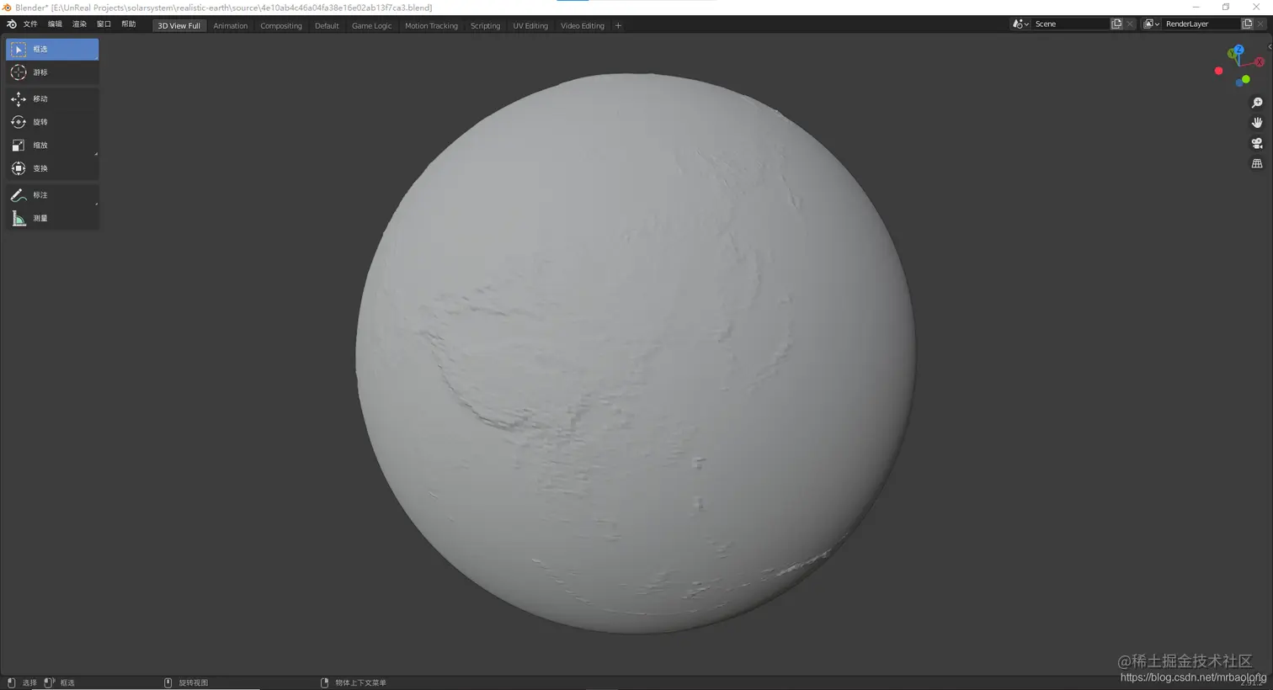Screen dimensions: 1273x690
Task: Choose the 旋转 rotate tool
Action: pyautogui.click(x=51, y=122)
